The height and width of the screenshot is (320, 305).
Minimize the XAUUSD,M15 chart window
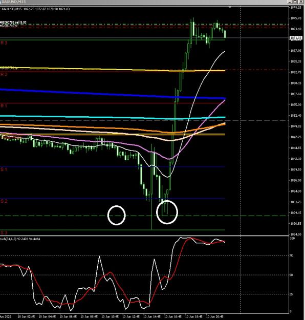point(290,2)
